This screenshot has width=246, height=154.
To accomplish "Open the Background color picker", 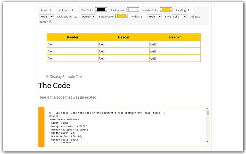I will click(x=133, y=9).
